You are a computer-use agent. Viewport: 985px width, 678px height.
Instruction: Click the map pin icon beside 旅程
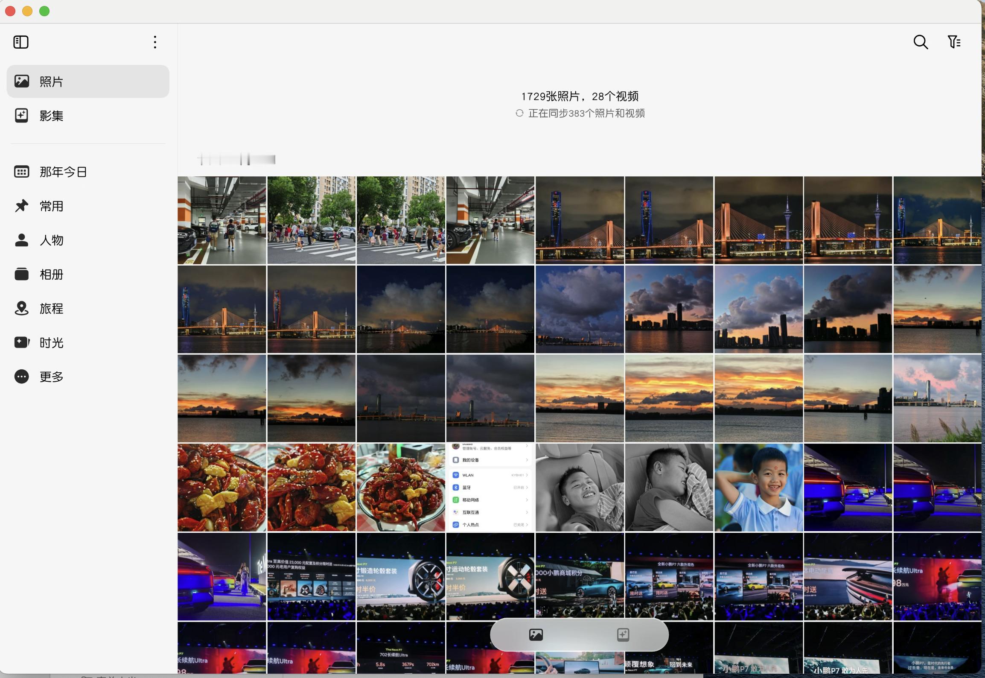22,308
